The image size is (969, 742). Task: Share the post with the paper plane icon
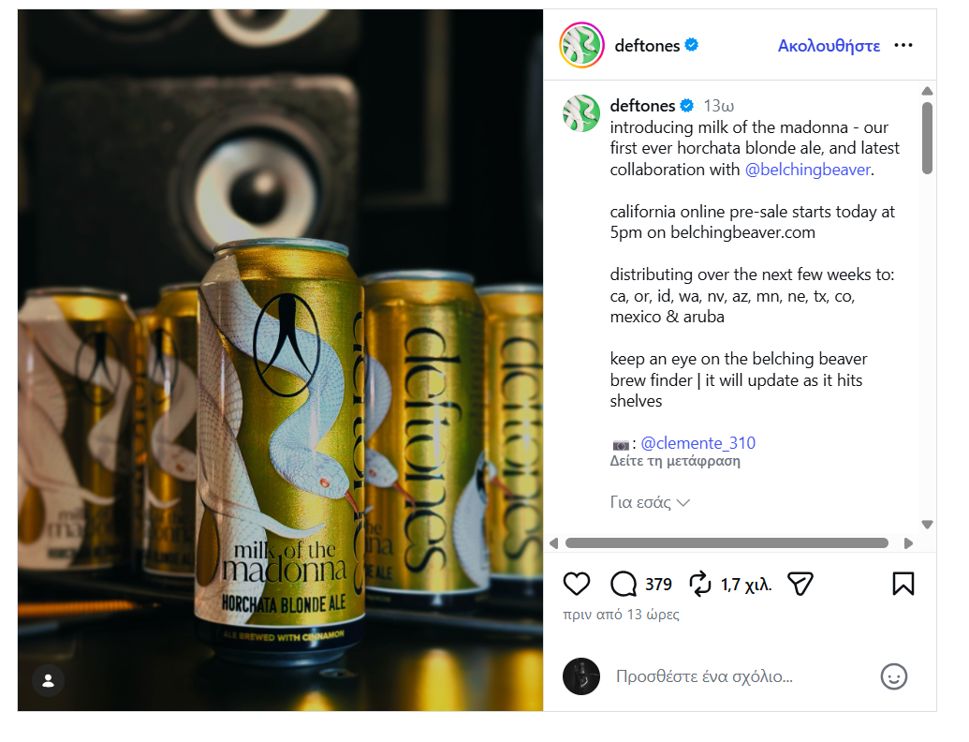[x=800, y=585]
